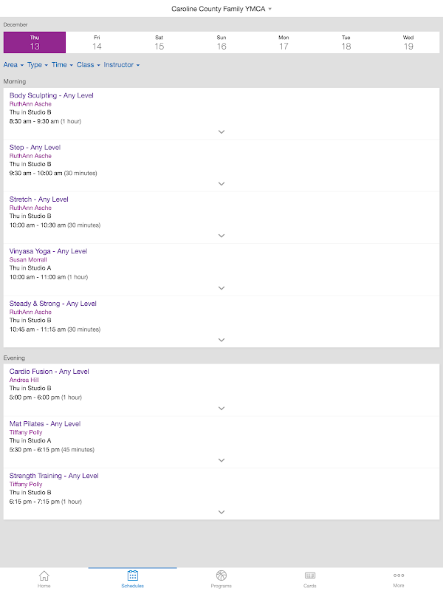Screen dimensions: 443x591
Task: Open the Area filter dropdown
Action: [x=13, y=65]
